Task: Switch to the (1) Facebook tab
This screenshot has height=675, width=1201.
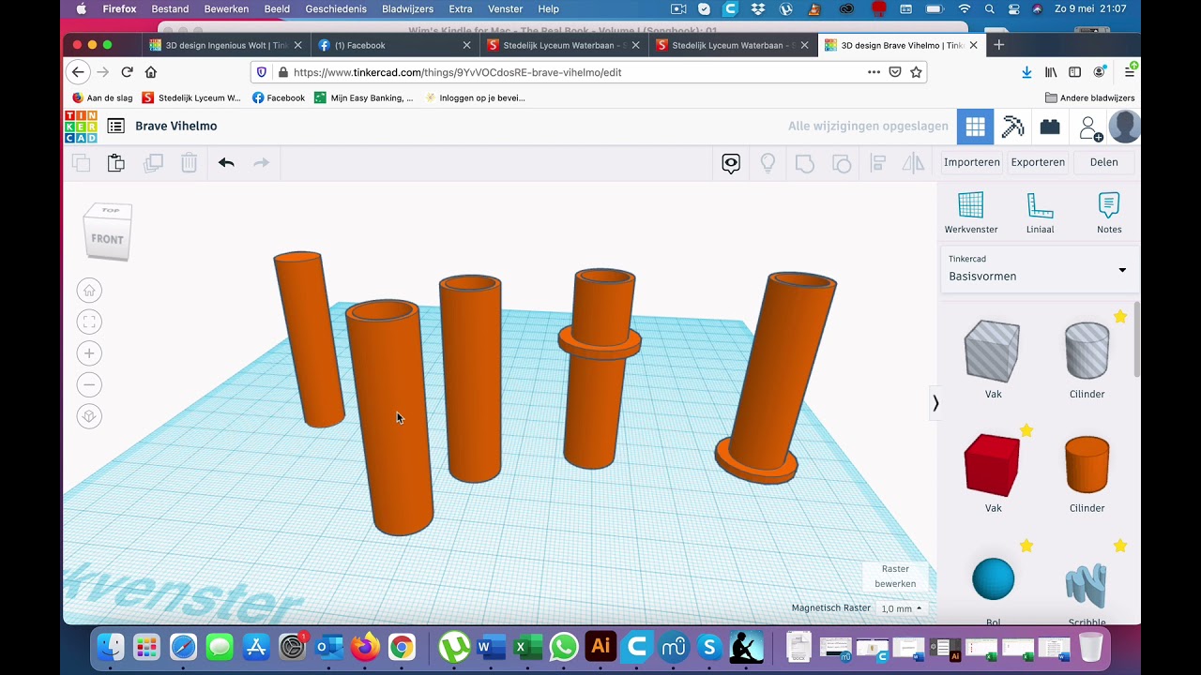Action: click(394, 45)
